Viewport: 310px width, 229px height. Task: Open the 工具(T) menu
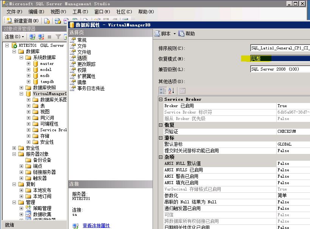[x=80, y=12]
